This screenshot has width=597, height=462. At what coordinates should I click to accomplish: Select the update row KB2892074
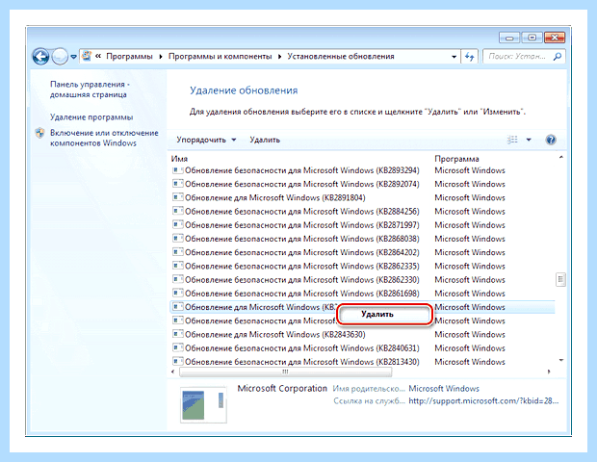pyautogui.click(x=362, y=184)
